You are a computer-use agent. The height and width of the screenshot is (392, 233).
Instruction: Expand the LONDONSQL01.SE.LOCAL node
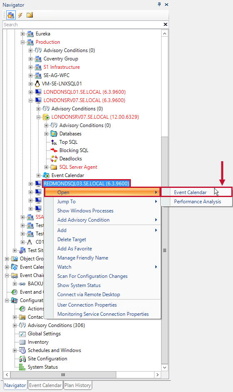[30, 92]
